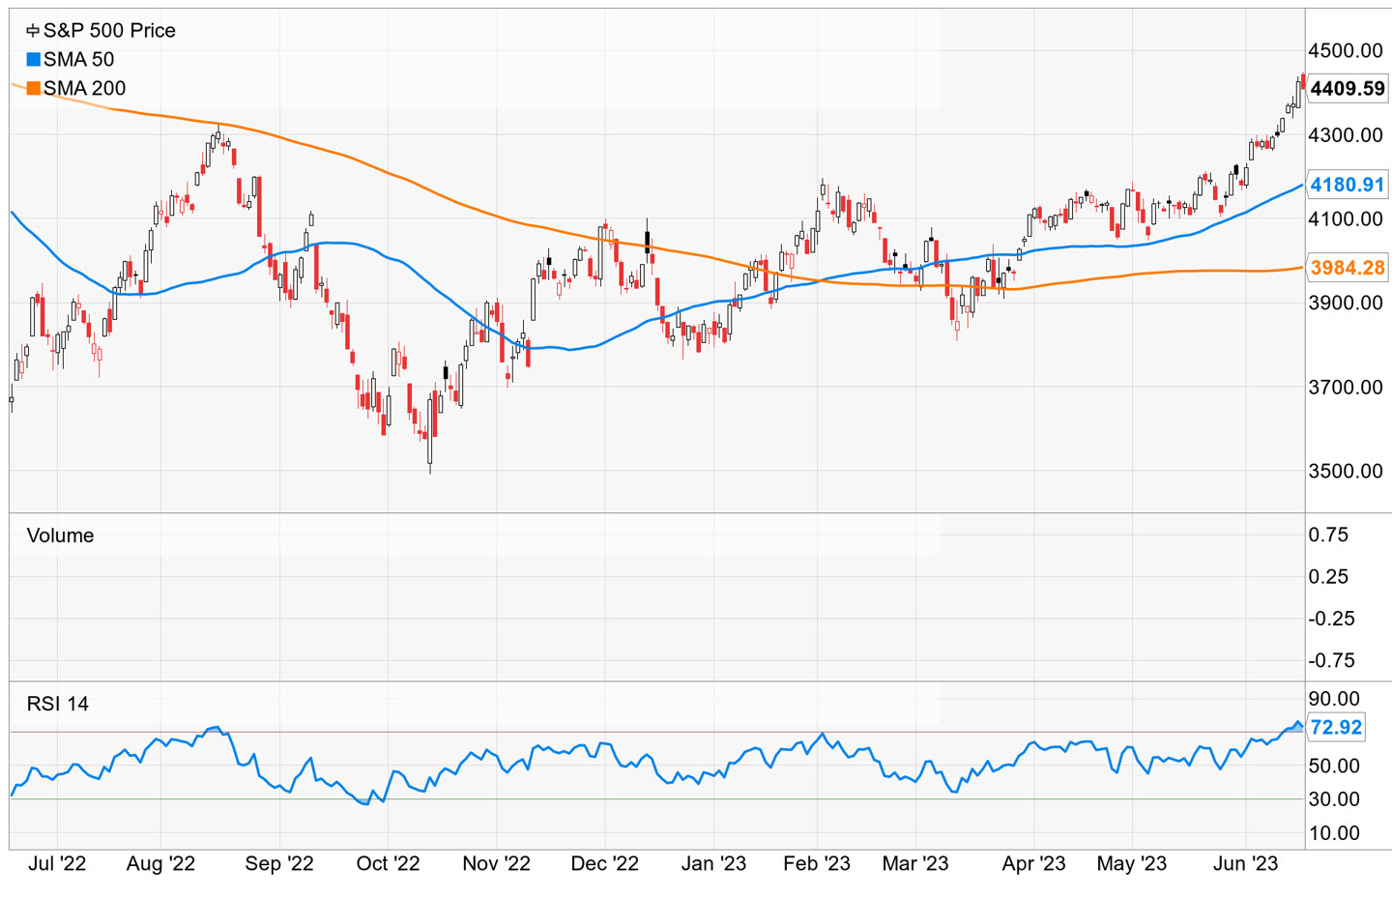Click the orange SMA 200 value tag 3984.28
Screen dimensions: 1392x898
[1348, 268]
